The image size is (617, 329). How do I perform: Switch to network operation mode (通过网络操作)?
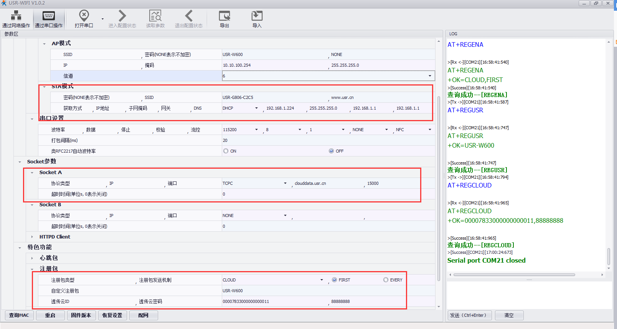16,19
